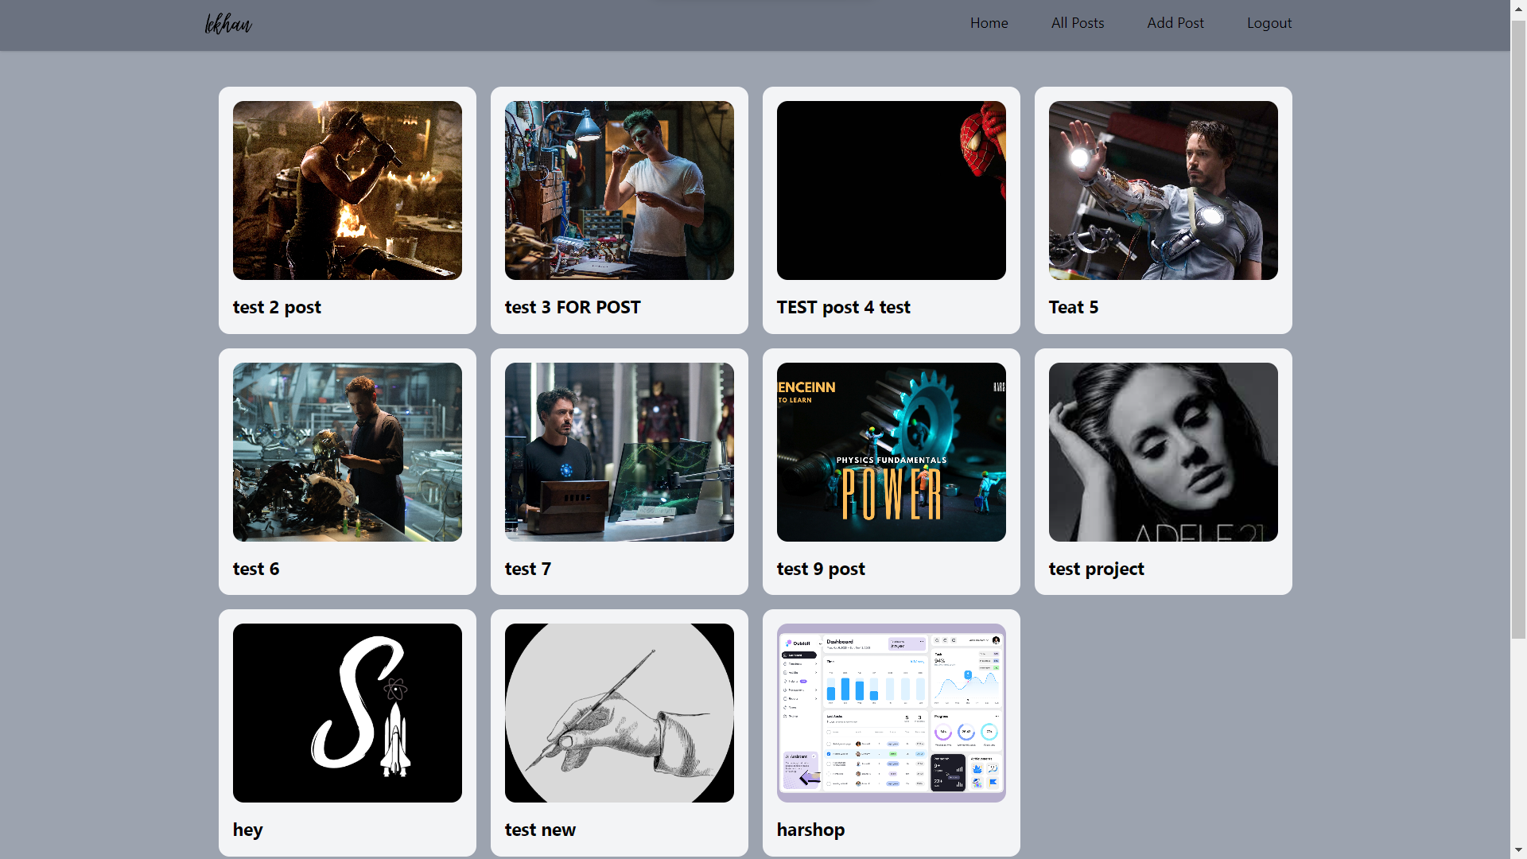Click the scrollbar down arrow indicator

(1517, 849)
